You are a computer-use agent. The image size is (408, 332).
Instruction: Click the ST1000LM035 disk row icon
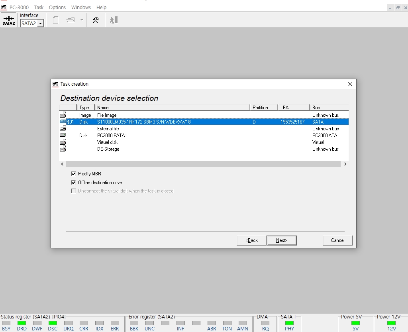coord(63,122)
